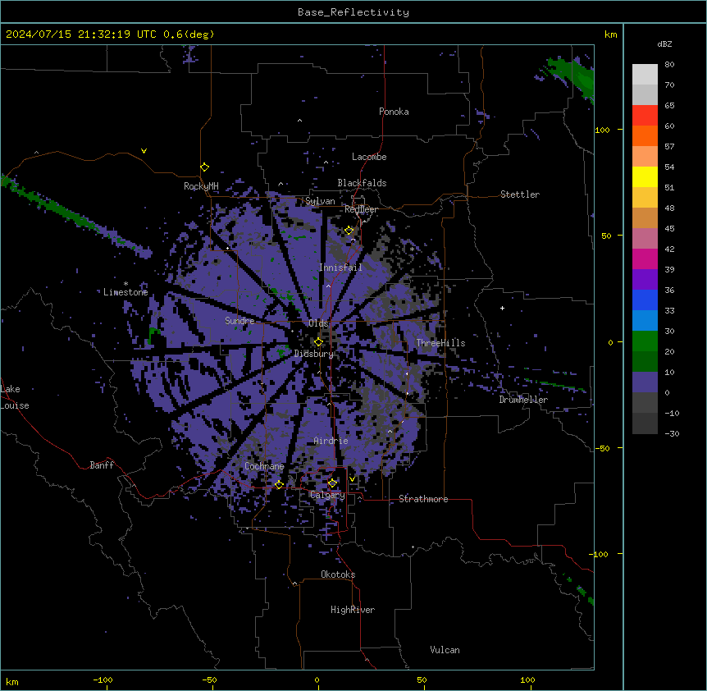
Task: Click the white plus marker north of Drumheller
Action: 502,308
